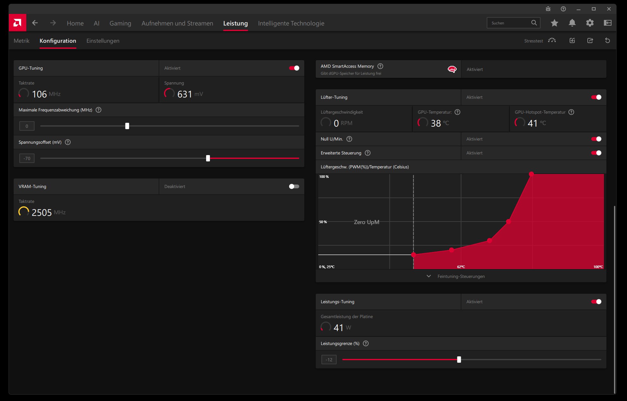Open settings gear icon
627x401 pixels.
point(590,23)
